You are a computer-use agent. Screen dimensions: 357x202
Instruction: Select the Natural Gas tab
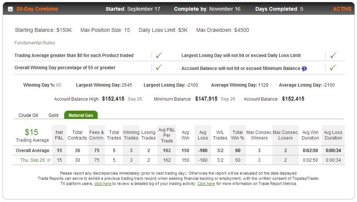[81, 115]
